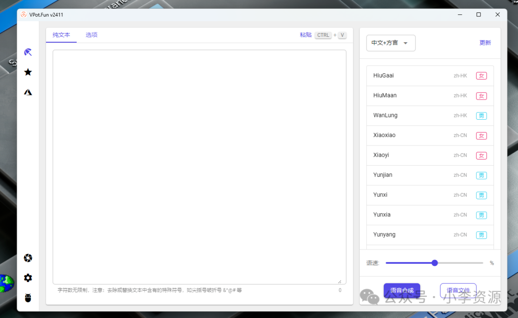Open the 中文+方言 language dropdown
Image resolution: width=518 pixels, height=318 pixels.
click(x=391, y=43)
